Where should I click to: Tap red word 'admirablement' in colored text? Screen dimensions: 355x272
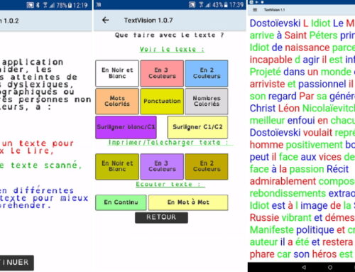point(283,181)
